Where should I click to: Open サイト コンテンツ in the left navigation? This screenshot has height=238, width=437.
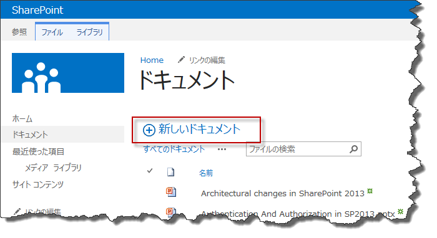tap(38, 184)
